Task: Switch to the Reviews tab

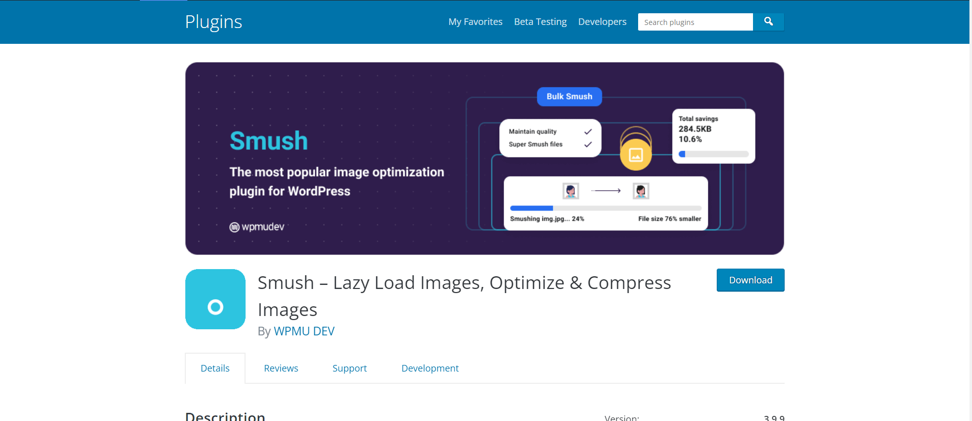Action: [281, 368]
